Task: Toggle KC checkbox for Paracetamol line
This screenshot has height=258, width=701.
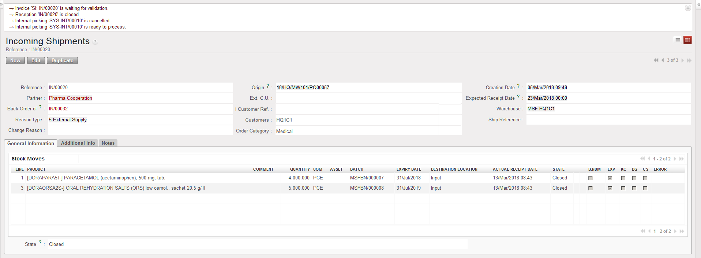Action: tap(623, 178)
